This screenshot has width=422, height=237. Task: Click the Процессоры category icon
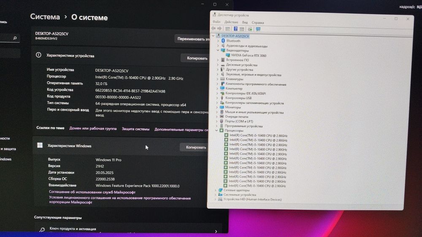[222, 130]
